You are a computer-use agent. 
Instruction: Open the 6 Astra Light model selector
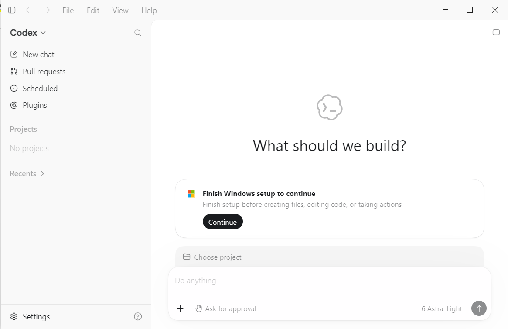click(x=442, y=308)
